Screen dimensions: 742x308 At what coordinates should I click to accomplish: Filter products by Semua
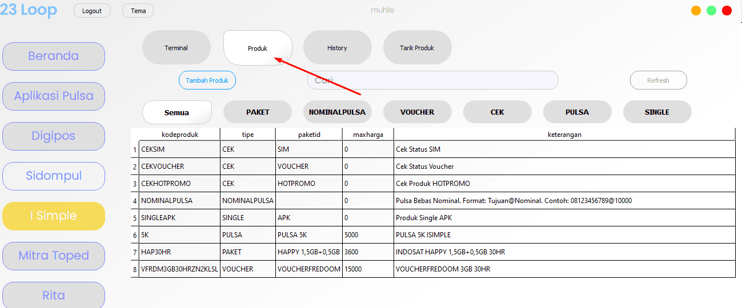pyautogui.click(x=177, y=112)
